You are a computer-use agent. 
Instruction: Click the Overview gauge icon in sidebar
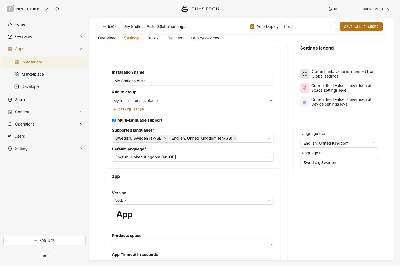pos(10,37)
